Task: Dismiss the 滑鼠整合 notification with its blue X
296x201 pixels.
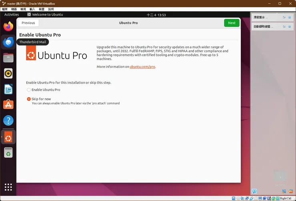Action: pos(289,17)
